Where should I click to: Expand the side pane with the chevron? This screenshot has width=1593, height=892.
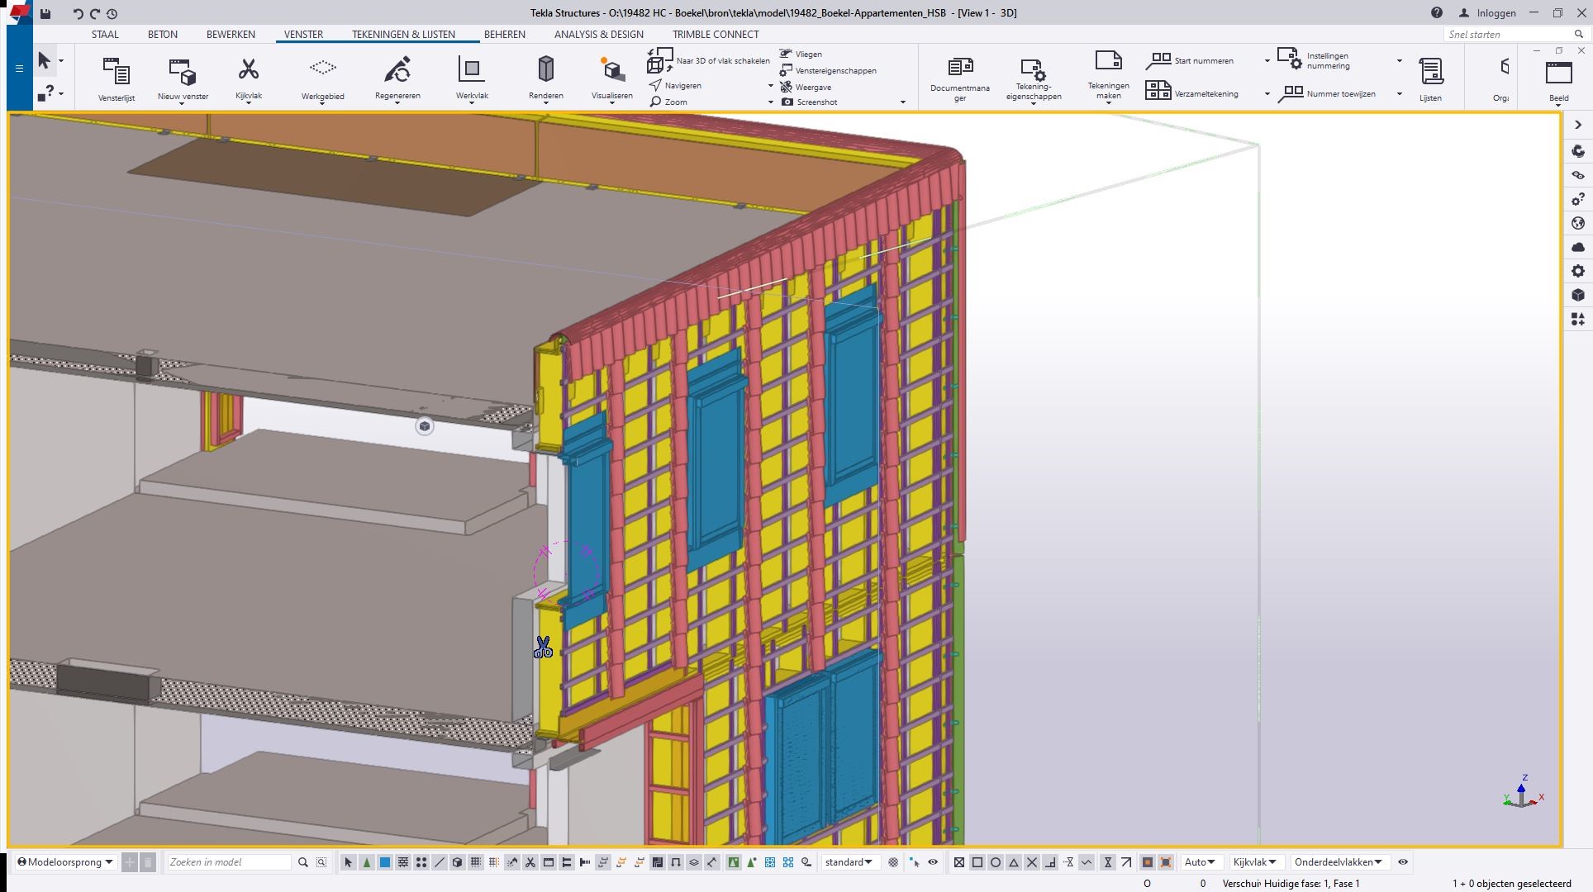[x=1578, y=125]
